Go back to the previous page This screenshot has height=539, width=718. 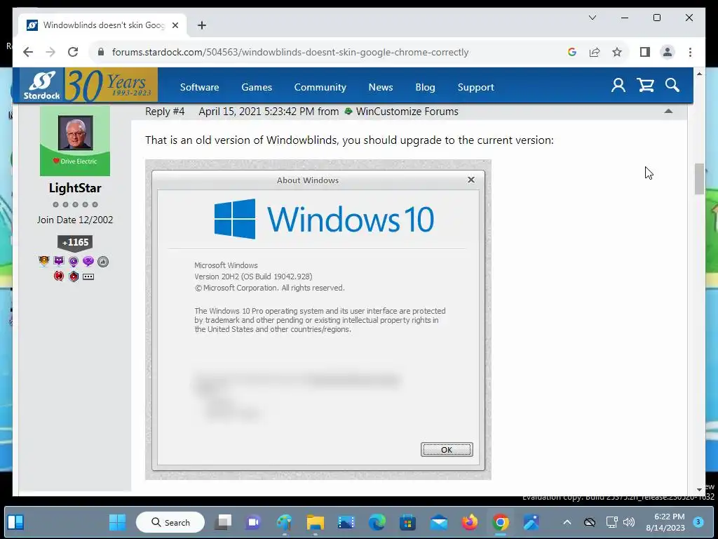tap(28, 52)
